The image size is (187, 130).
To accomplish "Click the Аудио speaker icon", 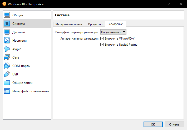I will coord(7,49).
